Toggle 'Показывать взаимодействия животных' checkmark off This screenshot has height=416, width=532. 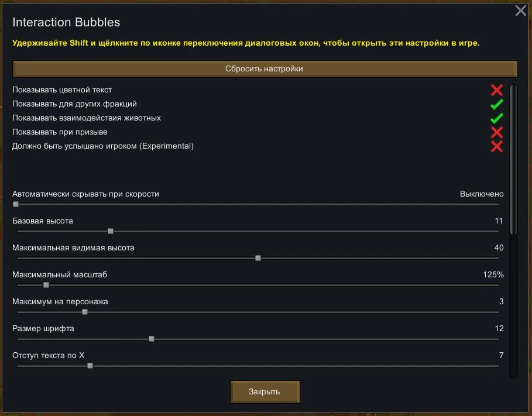pos(497,118)
